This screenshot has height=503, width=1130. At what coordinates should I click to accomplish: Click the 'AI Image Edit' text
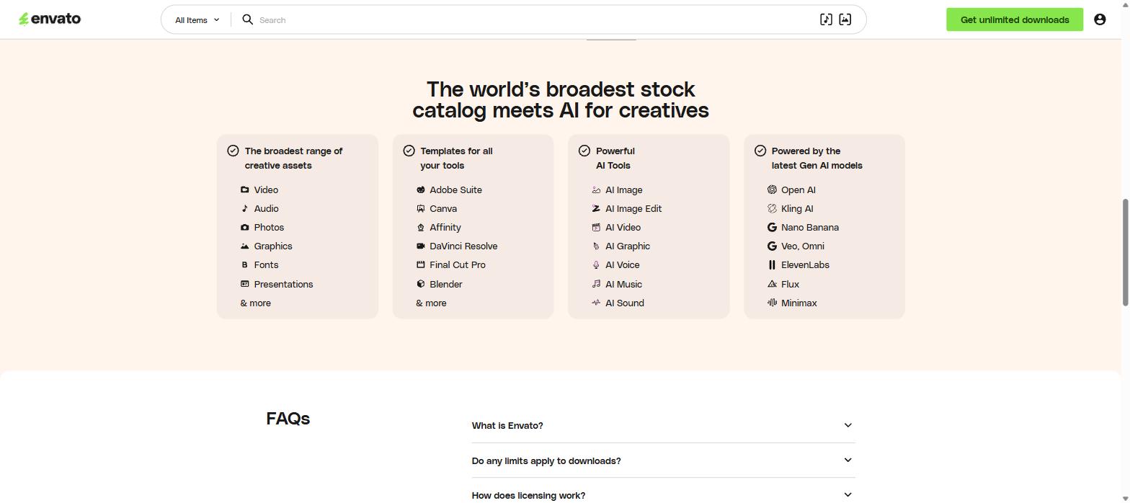tap(633, 208)
